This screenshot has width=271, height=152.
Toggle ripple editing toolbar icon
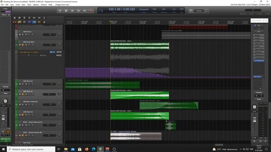(25, 22)
